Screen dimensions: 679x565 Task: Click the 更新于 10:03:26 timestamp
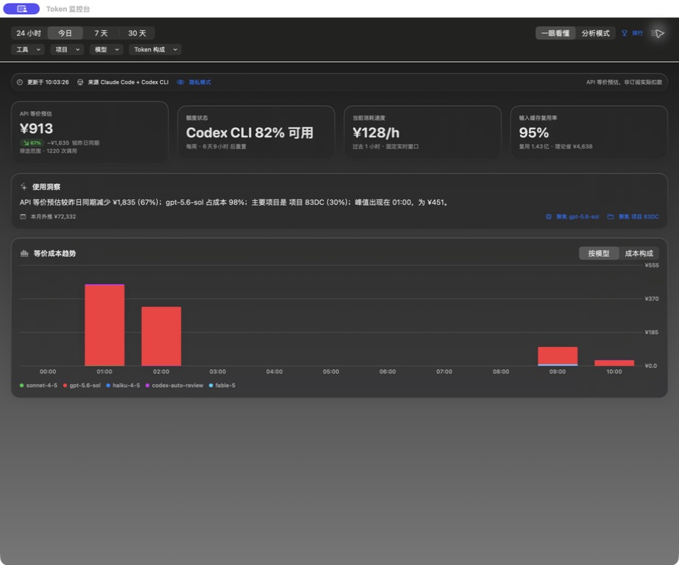coord(48,82)
